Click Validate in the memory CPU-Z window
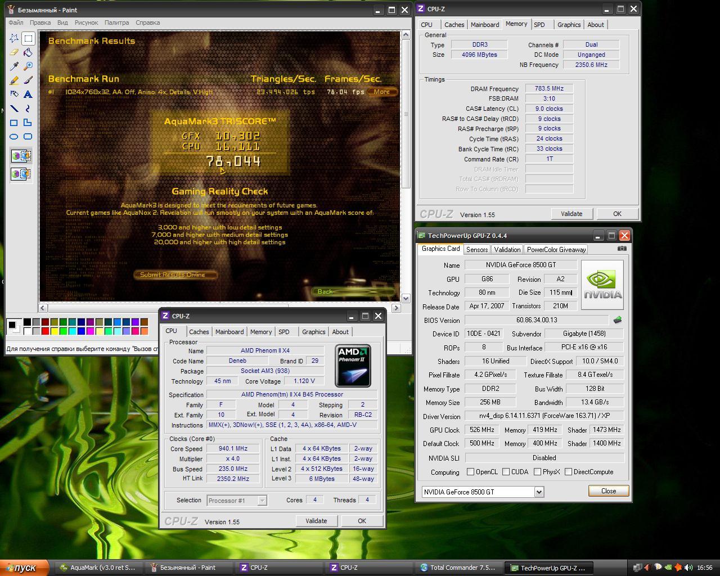The height and width of the screenshot is (576, 720). pyautogui.click(x=571, y=214)
